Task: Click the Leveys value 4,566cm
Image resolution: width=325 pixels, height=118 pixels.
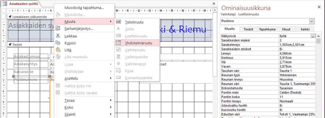Action: [x=297, y=53]
